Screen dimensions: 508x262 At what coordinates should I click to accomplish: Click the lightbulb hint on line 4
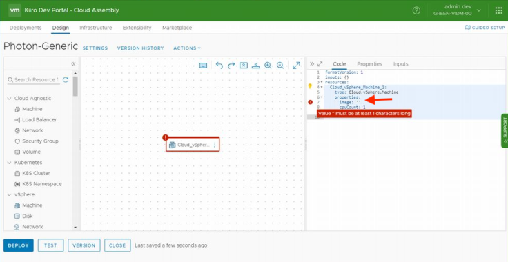310,86
